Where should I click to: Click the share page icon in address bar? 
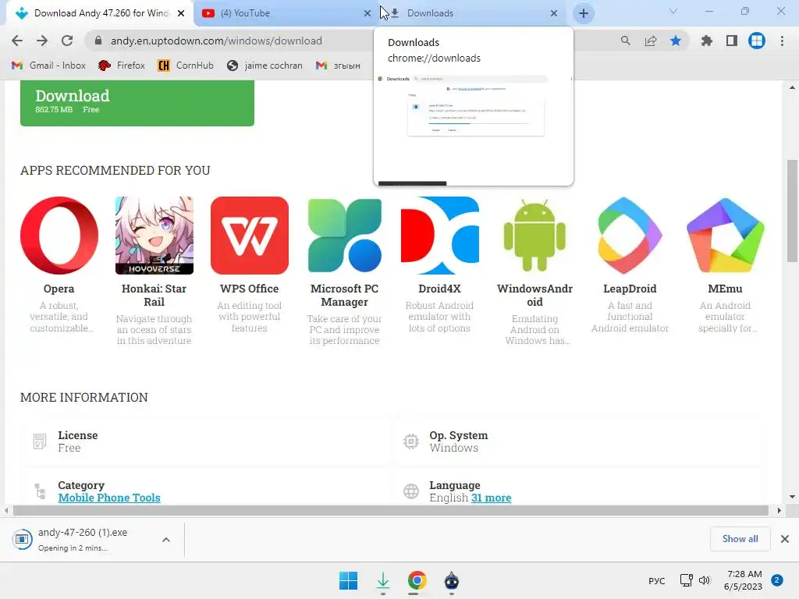coord(651,41)
